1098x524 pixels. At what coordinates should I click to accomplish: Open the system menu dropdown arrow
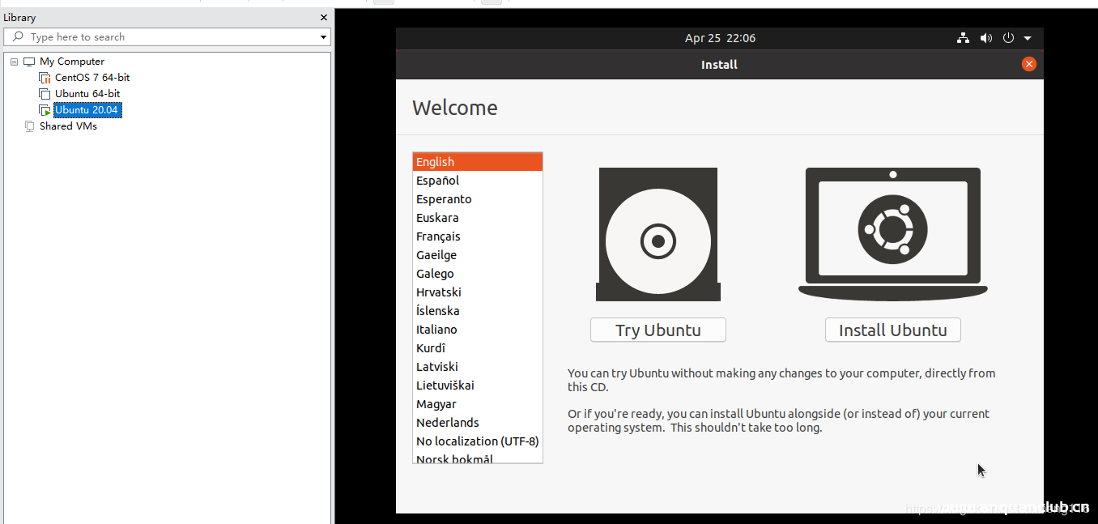pos(1028,38)
